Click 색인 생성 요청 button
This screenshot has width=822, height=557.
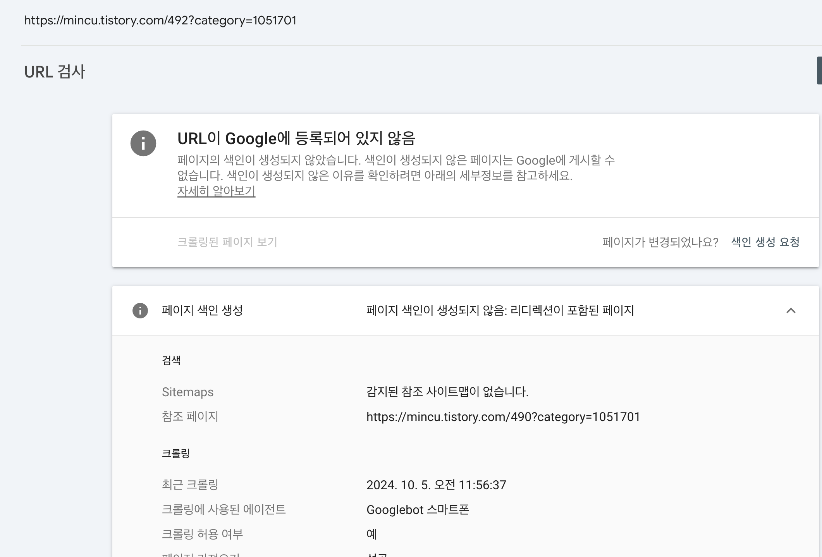point(765,242)
